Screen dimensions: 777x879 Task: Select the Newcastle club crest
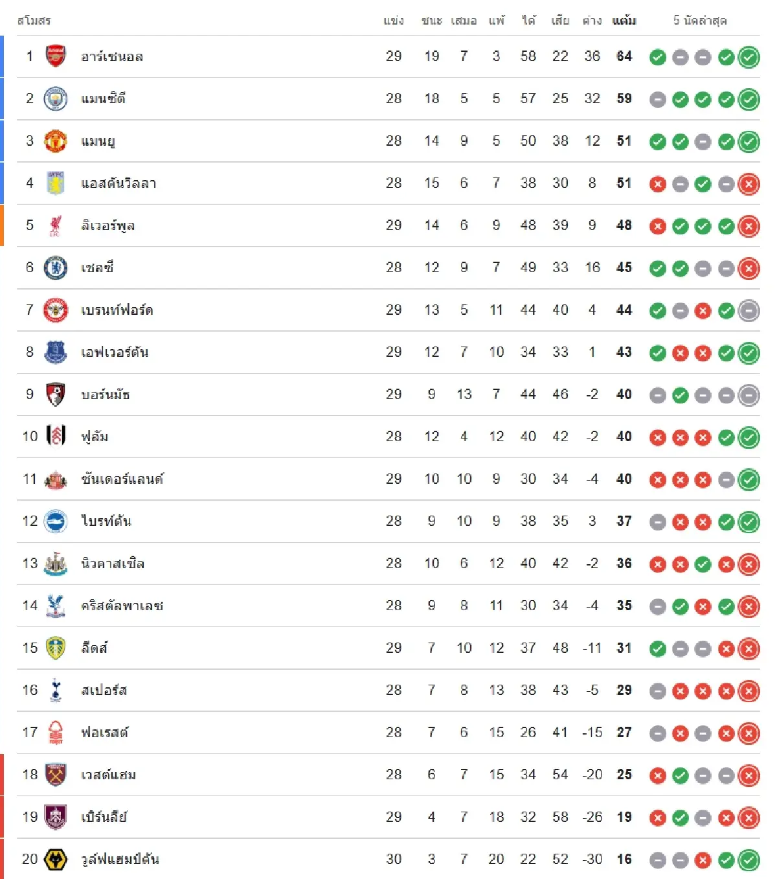(55, 564)
